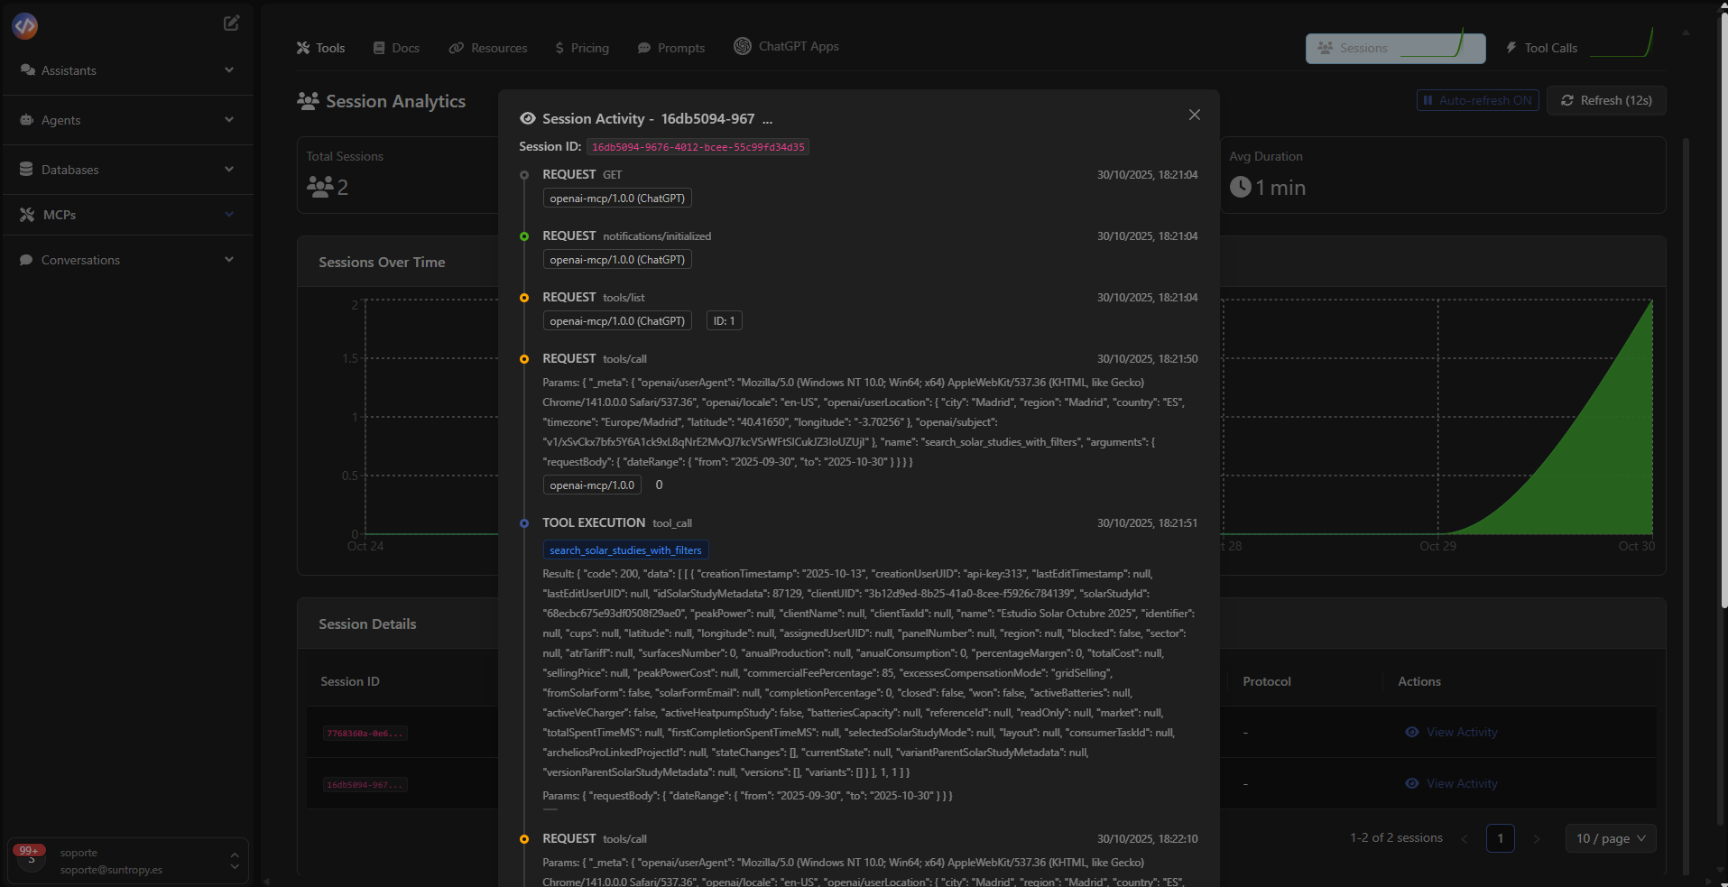The width and height of the screenshot is (1728, 887).
Task: Open the Docs tab
Action: pyautogui.click(x=396, y=48)
